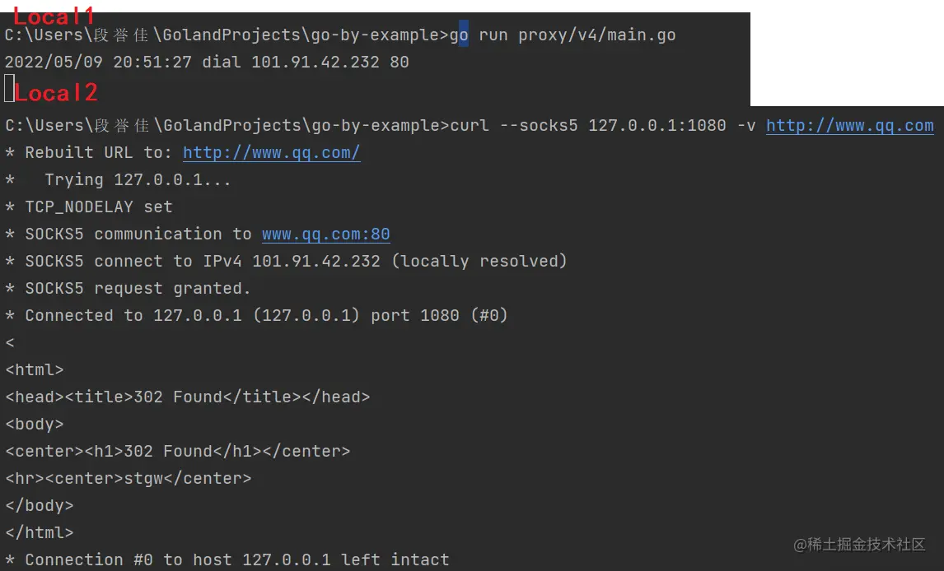Follow the www.qq.com:80 hyperlink
This screenshot has width=944, height=571.
[325, 234]
